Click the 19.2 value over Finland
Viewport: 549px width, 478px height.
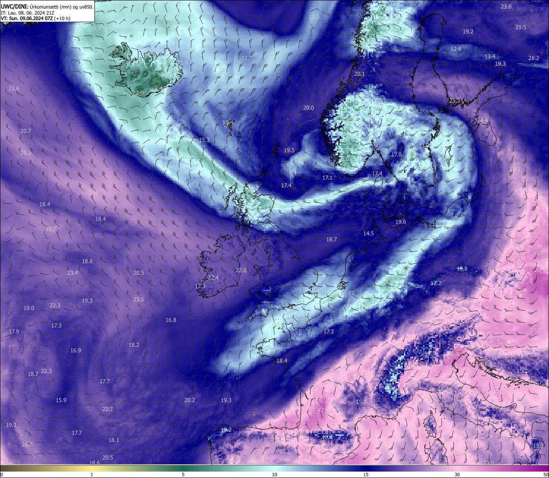point(468,31)
